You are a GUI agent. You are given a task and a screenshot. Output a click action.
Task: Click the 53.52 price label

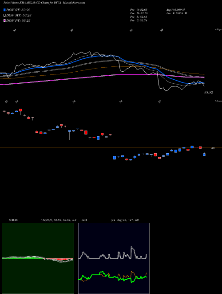click(x=209, y=92)
